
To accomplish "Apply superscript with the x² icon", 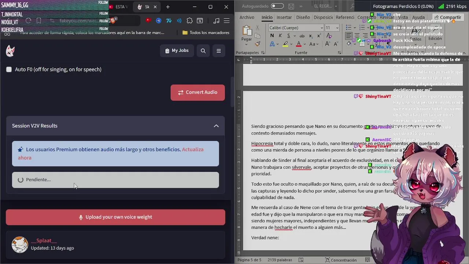I will tap(320, 36).
